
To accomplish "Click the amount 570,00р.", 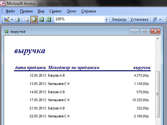I will coord(143,92).
